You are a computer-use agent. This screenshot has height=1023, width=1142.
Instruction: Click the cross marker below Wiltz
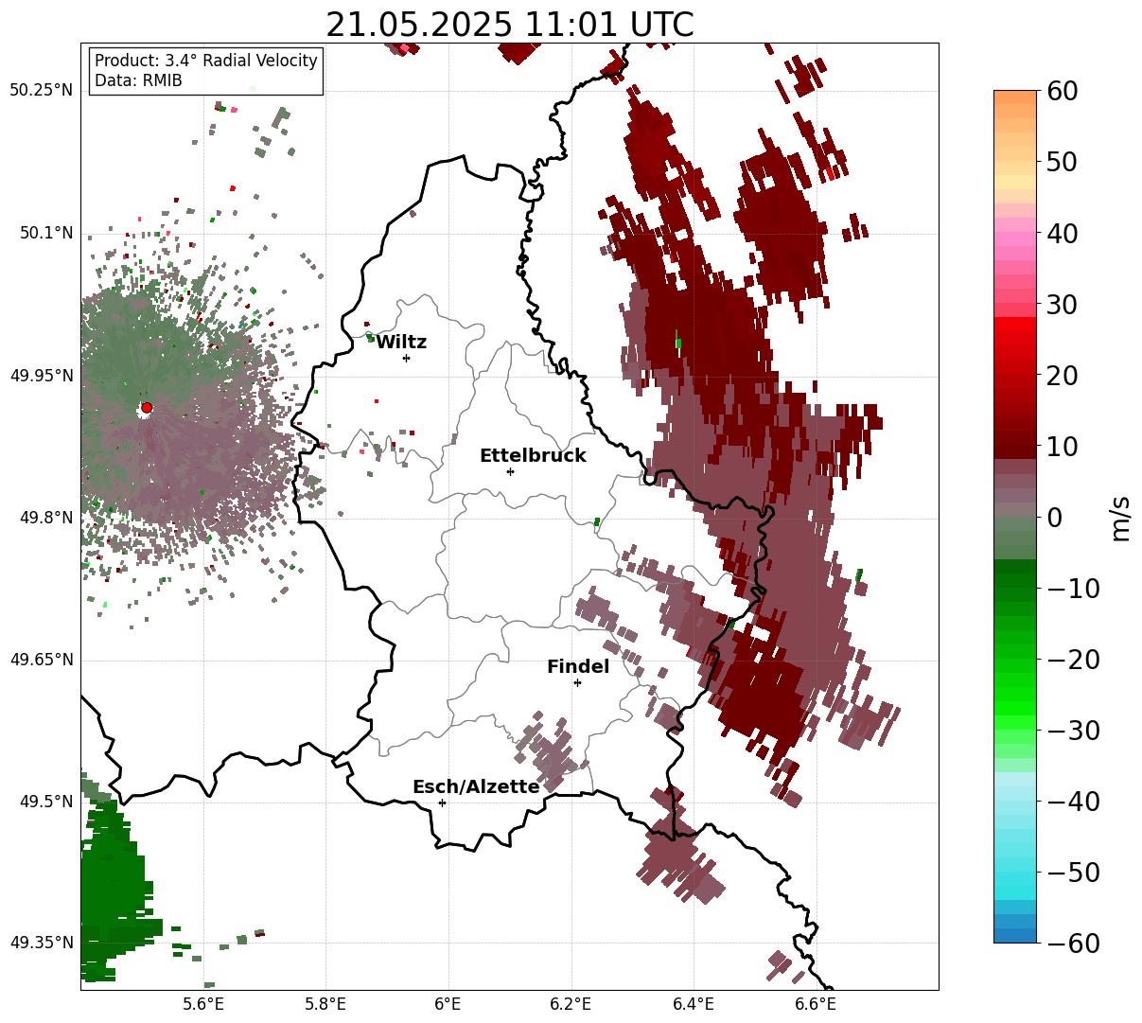click(406, 358)
